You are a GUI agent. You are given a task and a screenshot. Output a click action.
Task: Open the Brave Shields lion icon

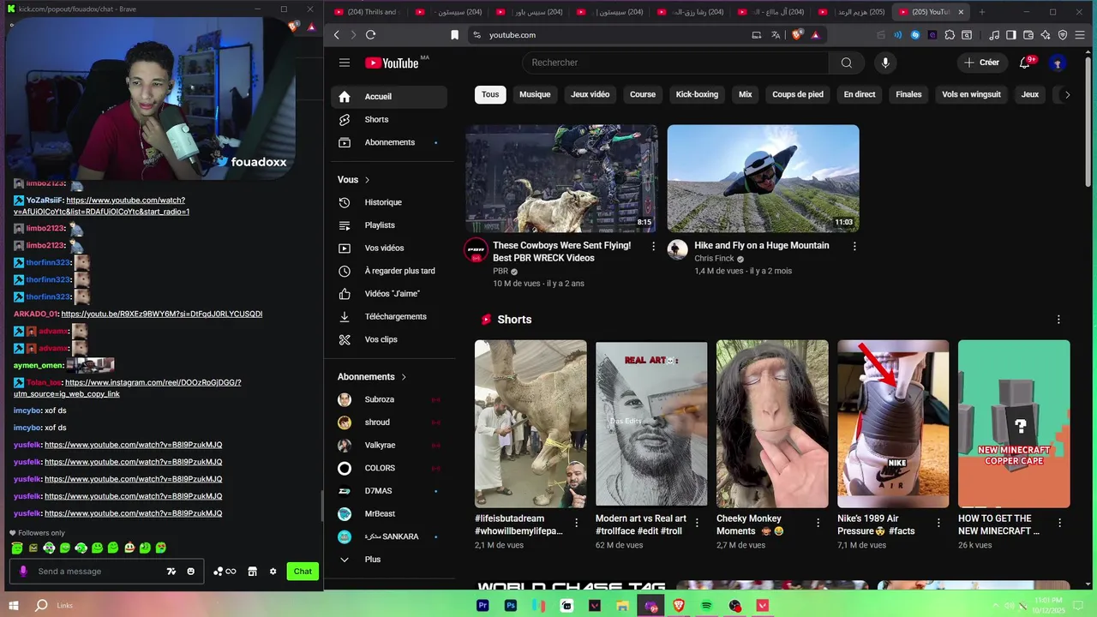tap(798, 35)
